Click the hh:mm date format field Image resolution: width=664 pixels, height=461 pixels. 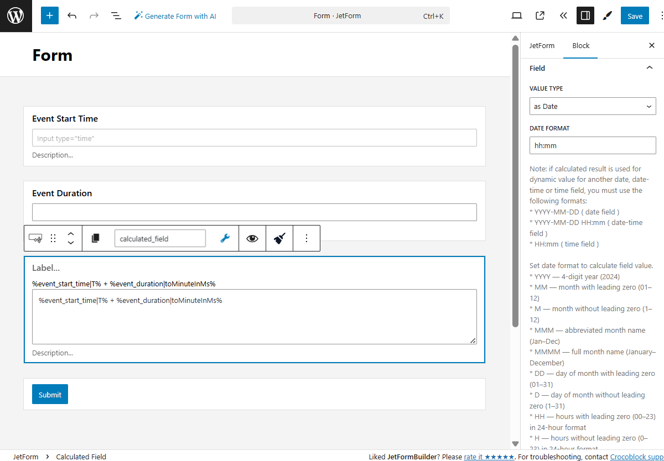pos(592,145)
